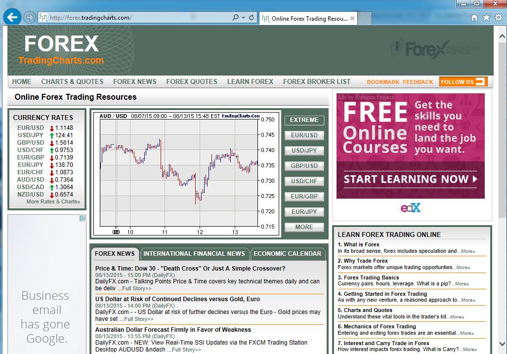Viewport: 507px width, 354px height.
Task: Open FOREX NEWS navigation menu item
Action: pos(135,82)
